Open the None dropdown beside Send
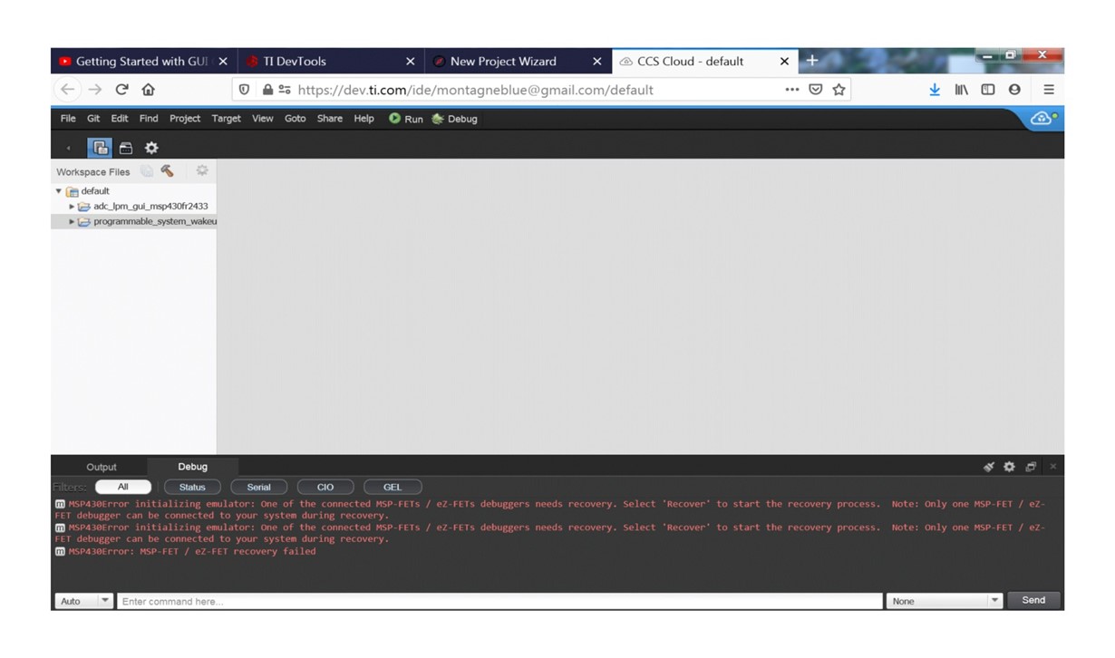This screenshot has height=658, width=1115. click(x=945, y=601)
